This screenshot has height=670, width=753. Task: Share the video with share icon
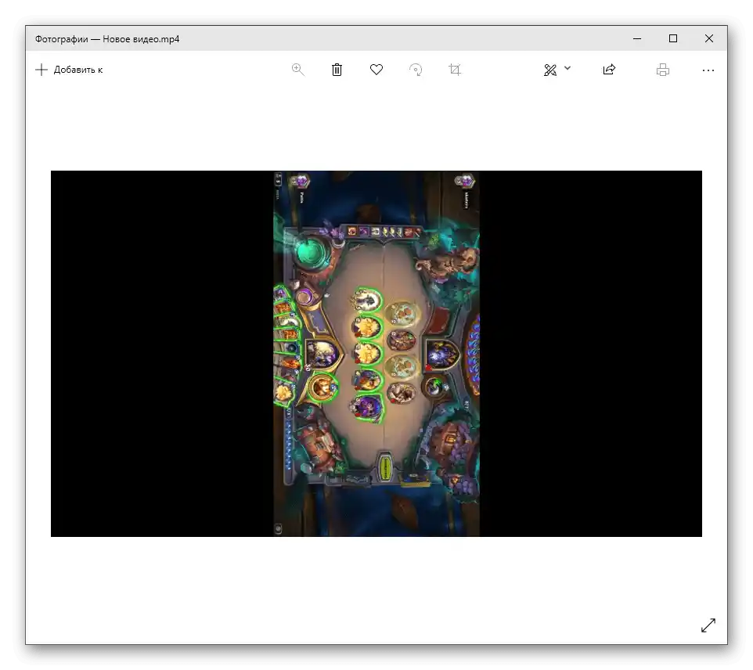(609, 70)
